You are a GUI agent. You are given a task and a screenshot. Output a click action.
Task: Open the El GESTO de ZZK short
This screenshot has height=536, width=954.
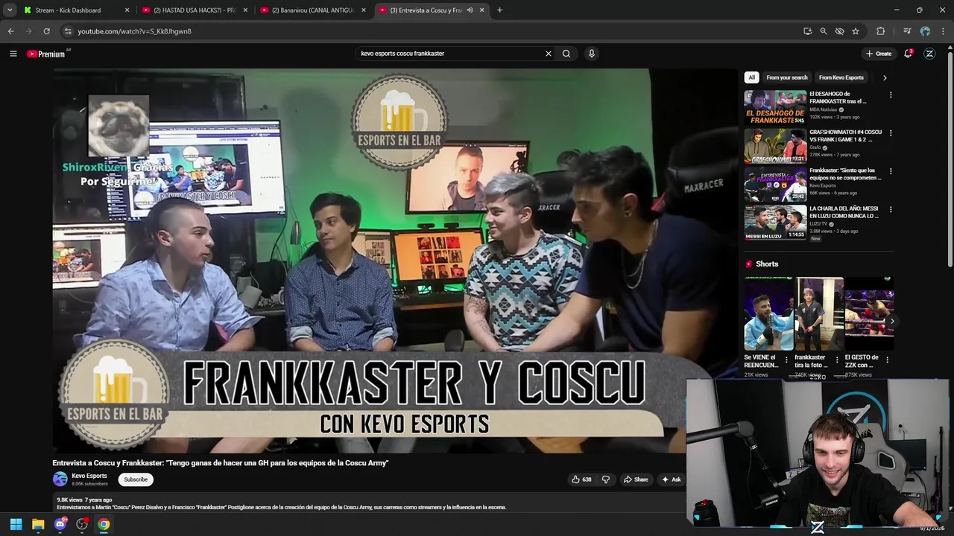point(869,313)
